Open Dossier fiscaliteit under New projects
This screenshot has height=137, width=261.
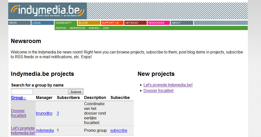click(x=158, y=91)
